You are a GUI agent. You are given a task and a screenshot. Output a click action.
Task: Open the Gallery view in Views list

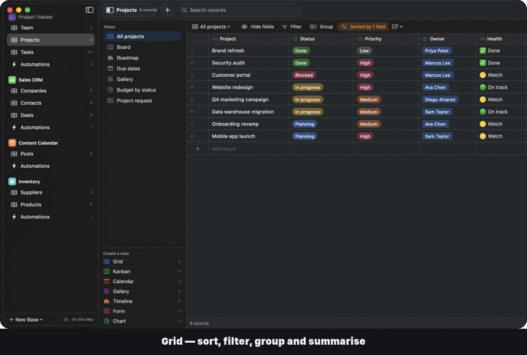[142, 79]
